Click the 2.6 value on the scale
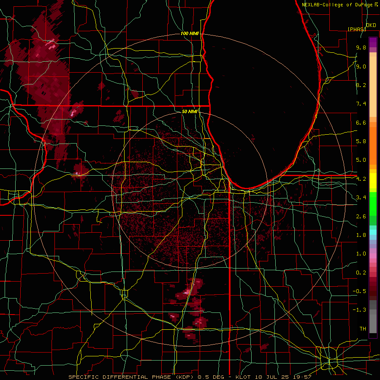Viewport: 380px width, 380px height. click(361, 217)
